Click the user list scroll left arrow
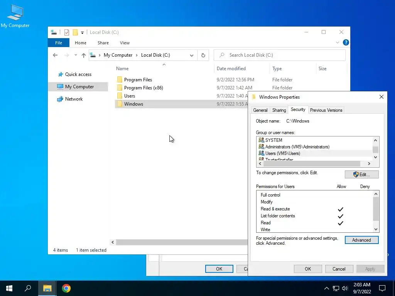Viewport: 395px width, 296px height. tap(260, 163)
